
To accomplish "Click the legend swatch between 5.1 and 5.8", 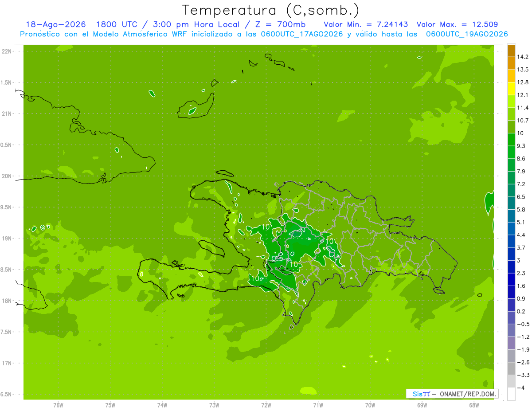I will pos(511,216).
